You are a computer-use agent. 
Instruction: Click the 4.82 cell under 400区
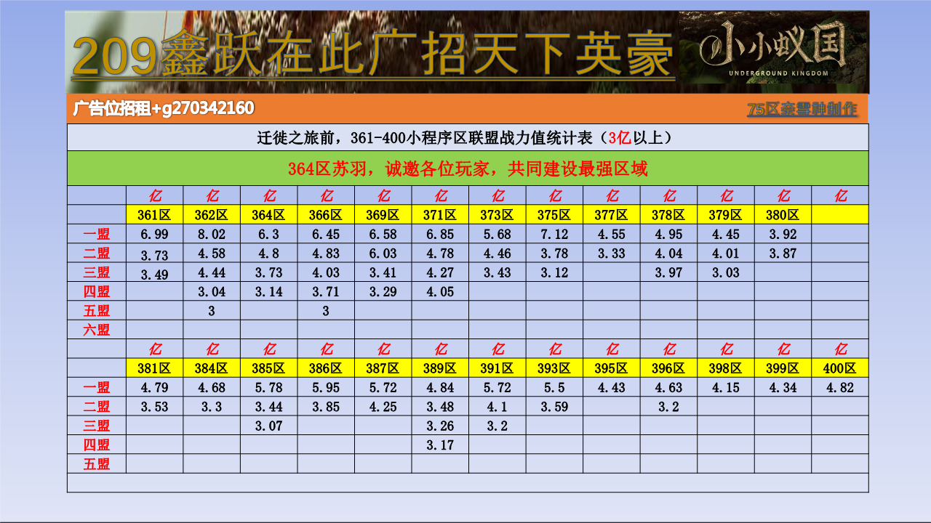click(x=840, y=388)
